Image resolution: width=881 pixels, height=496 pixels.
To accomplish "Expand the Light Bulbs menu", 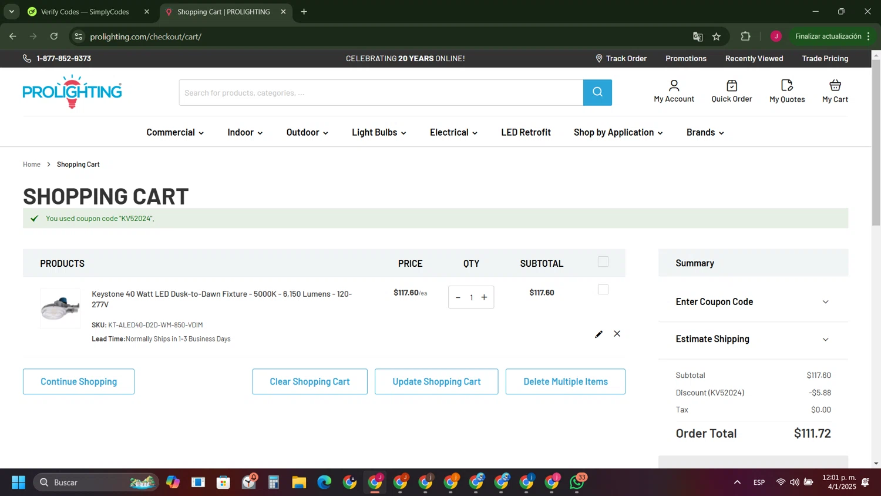I will point(379,132).
